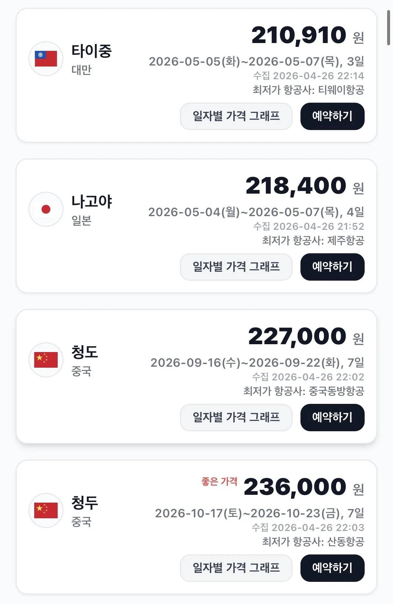This screenshot has width=393, height=604.
Task: Click the Taiwan flag icon for 타이중
Action: click(x=46, y=59)
